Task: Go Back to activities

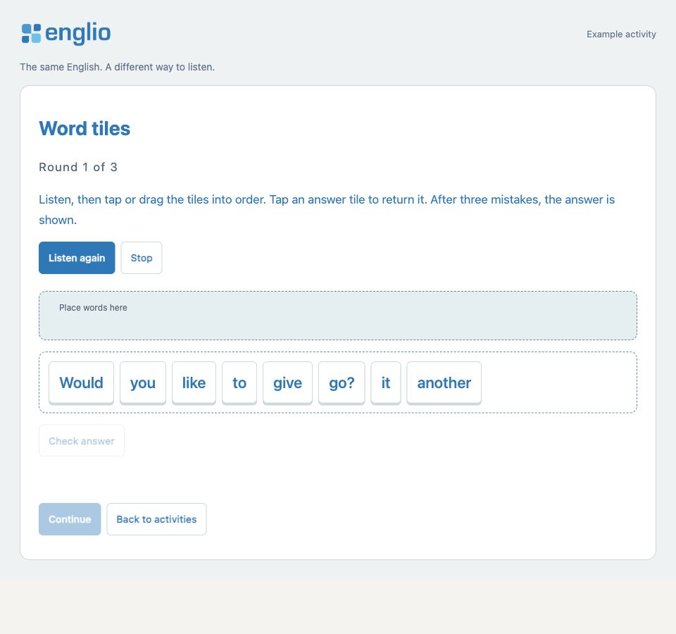Action: coord(156,519)
